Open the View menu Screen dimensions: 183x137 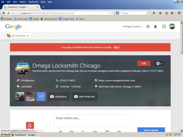(15, 2)
